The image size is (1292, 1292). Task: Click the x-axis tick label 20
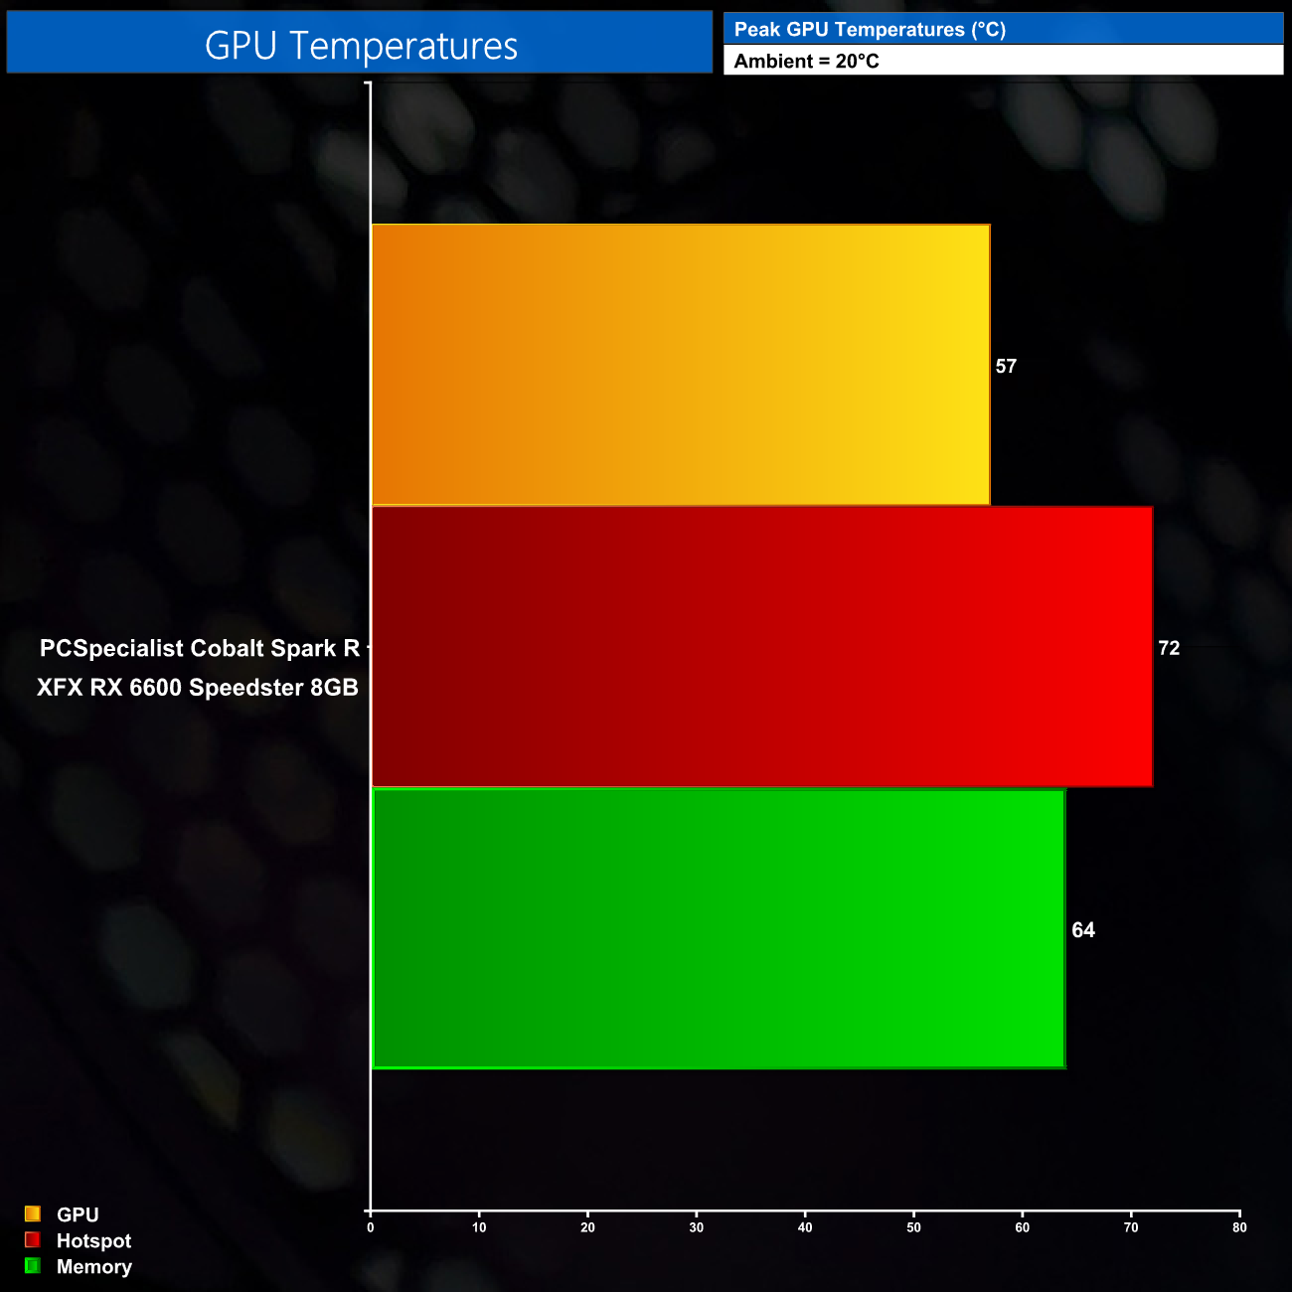tap(587, 1227)
